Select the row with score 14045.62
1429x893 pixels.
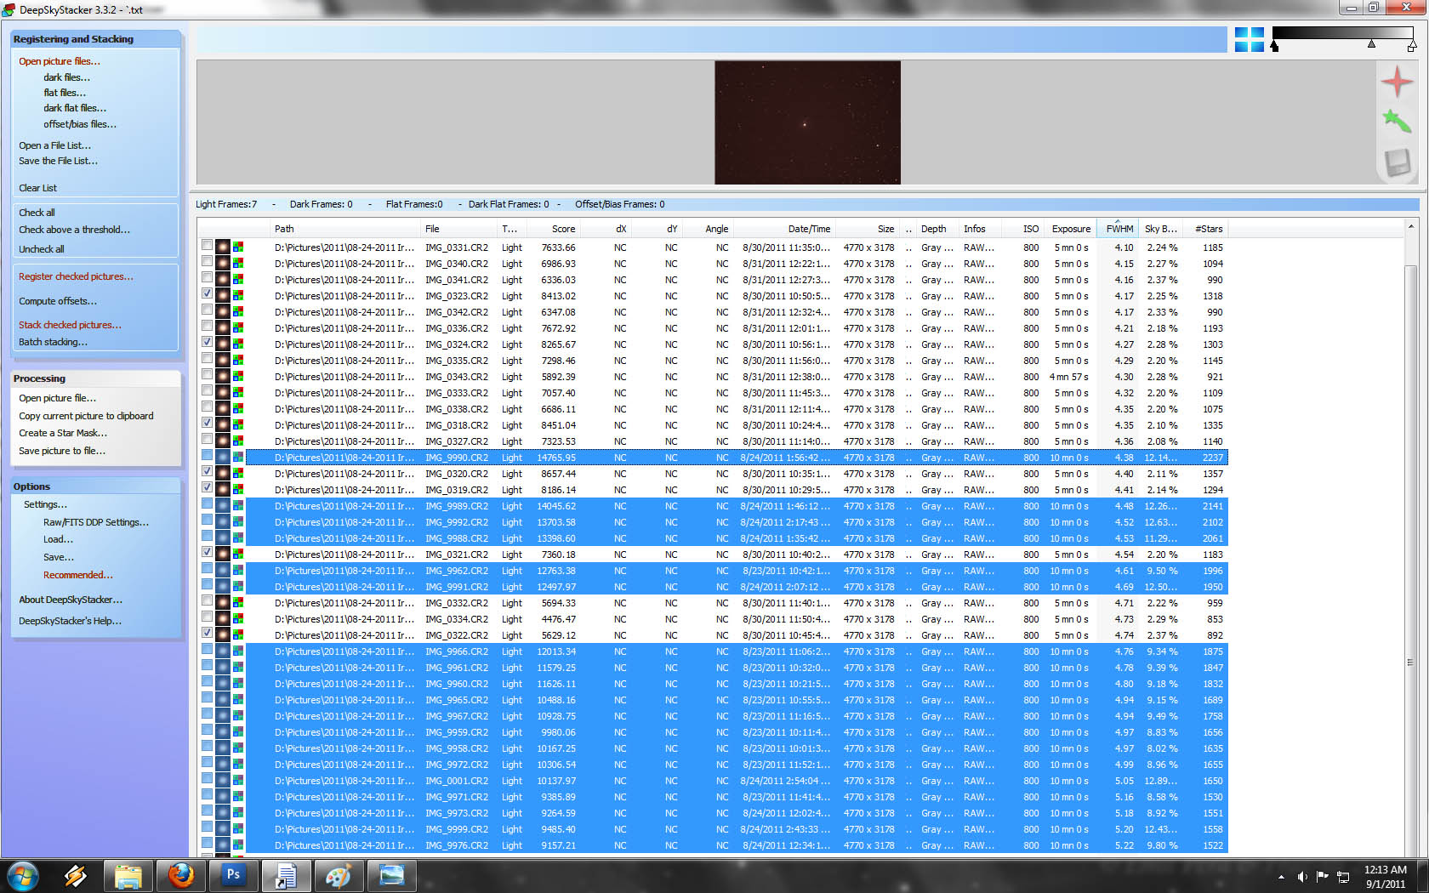click(736, 506)
